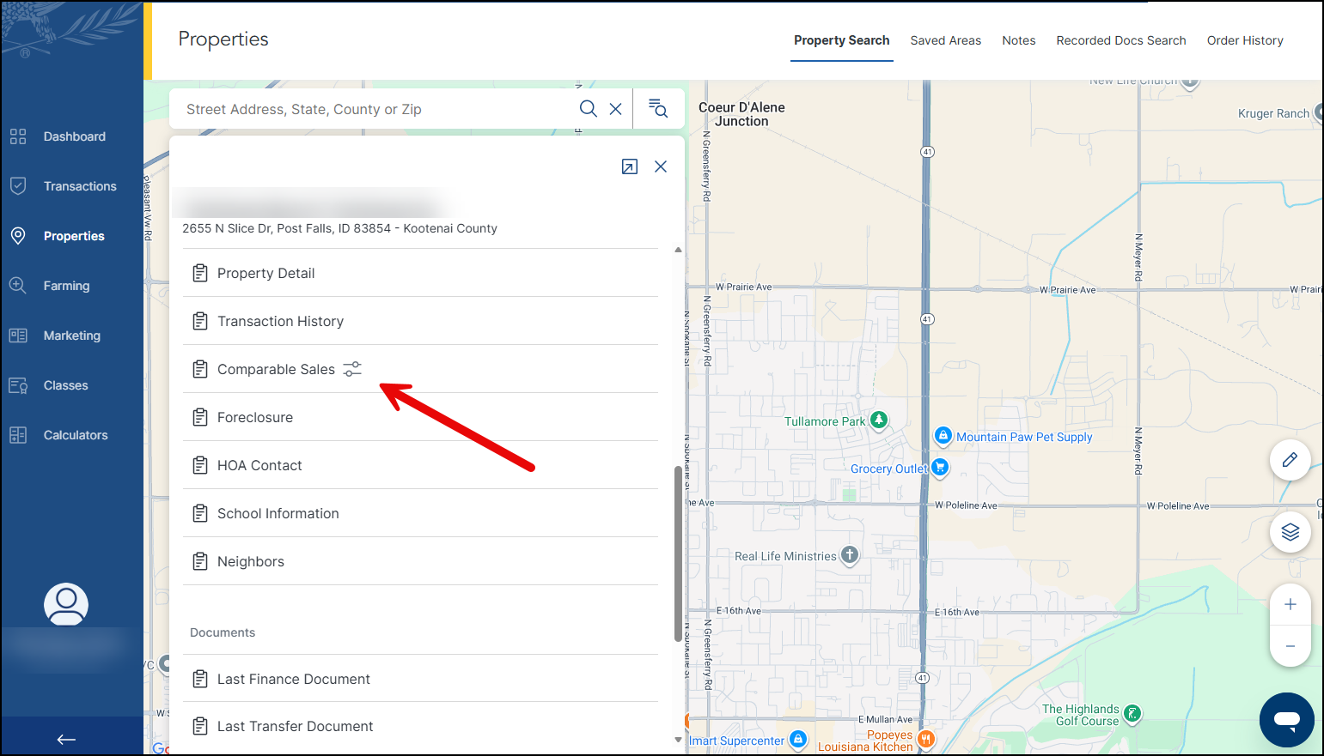Switch to the Saved Areas tab
The image size is (1324, 756).
945,40
